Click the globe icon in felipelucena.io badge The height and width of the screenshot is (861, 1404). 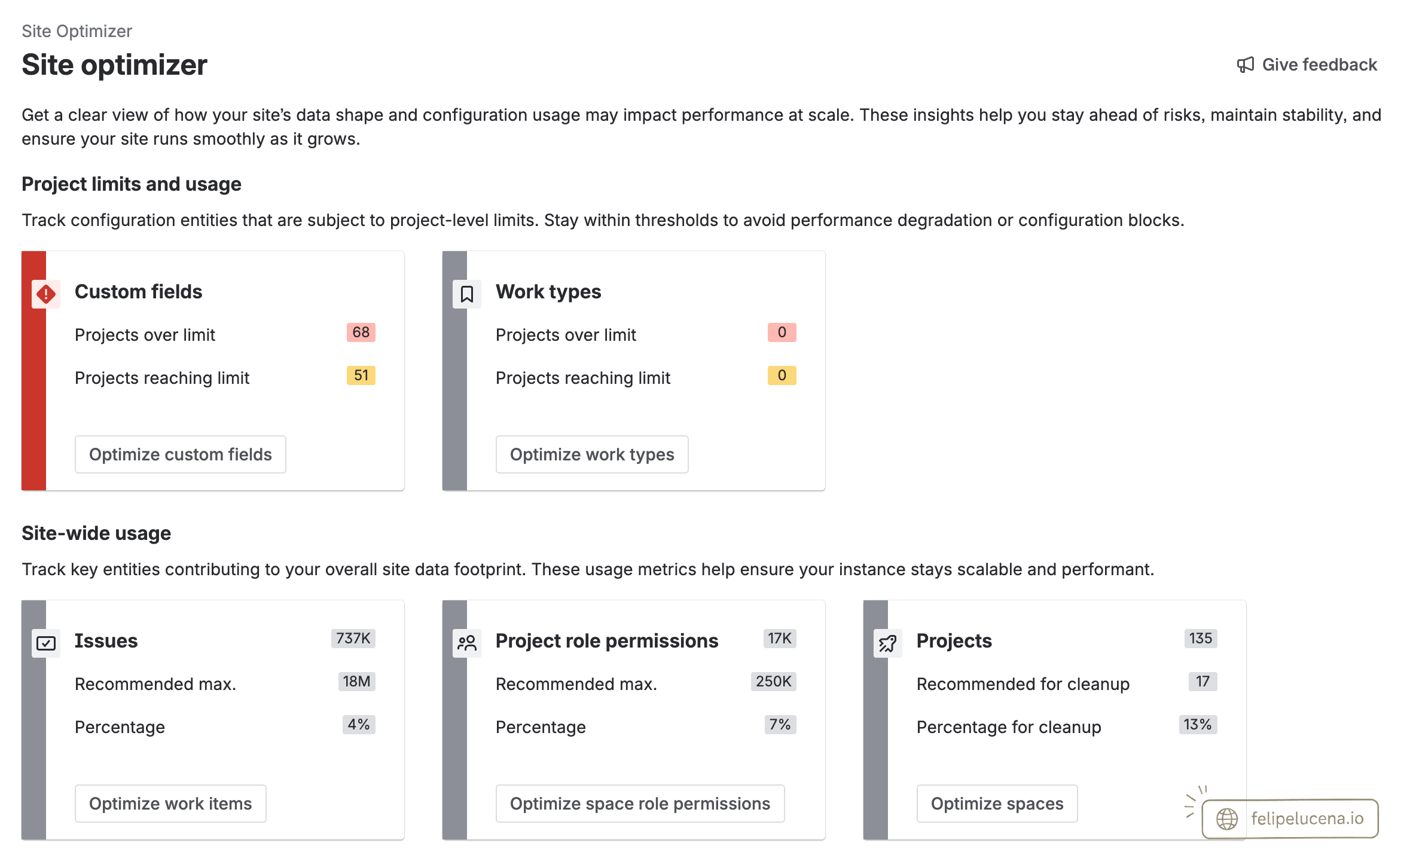point(1227,819)
